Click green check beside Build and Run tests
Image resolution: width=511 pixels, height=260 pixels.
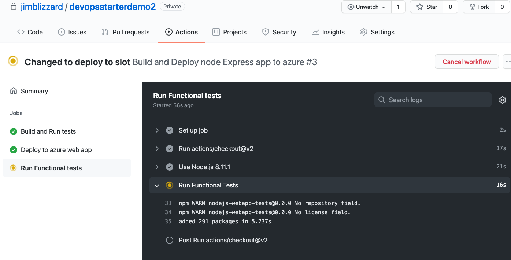tap(14, 131)
